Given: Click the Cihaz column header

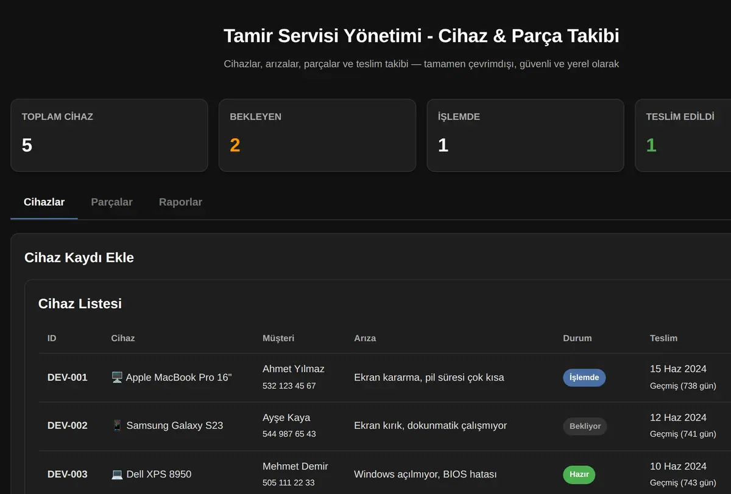Looking at the screenshot, I should [x=123, y=338].
